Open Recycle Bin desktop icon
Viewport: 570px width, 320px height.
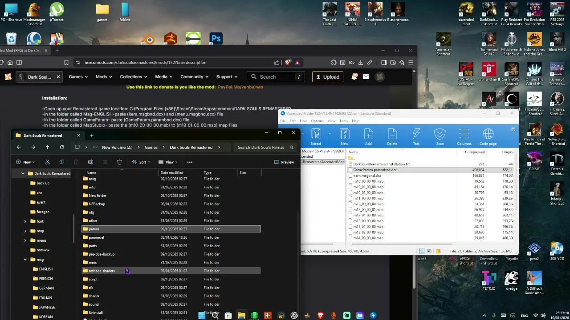[x=11, y=38]
